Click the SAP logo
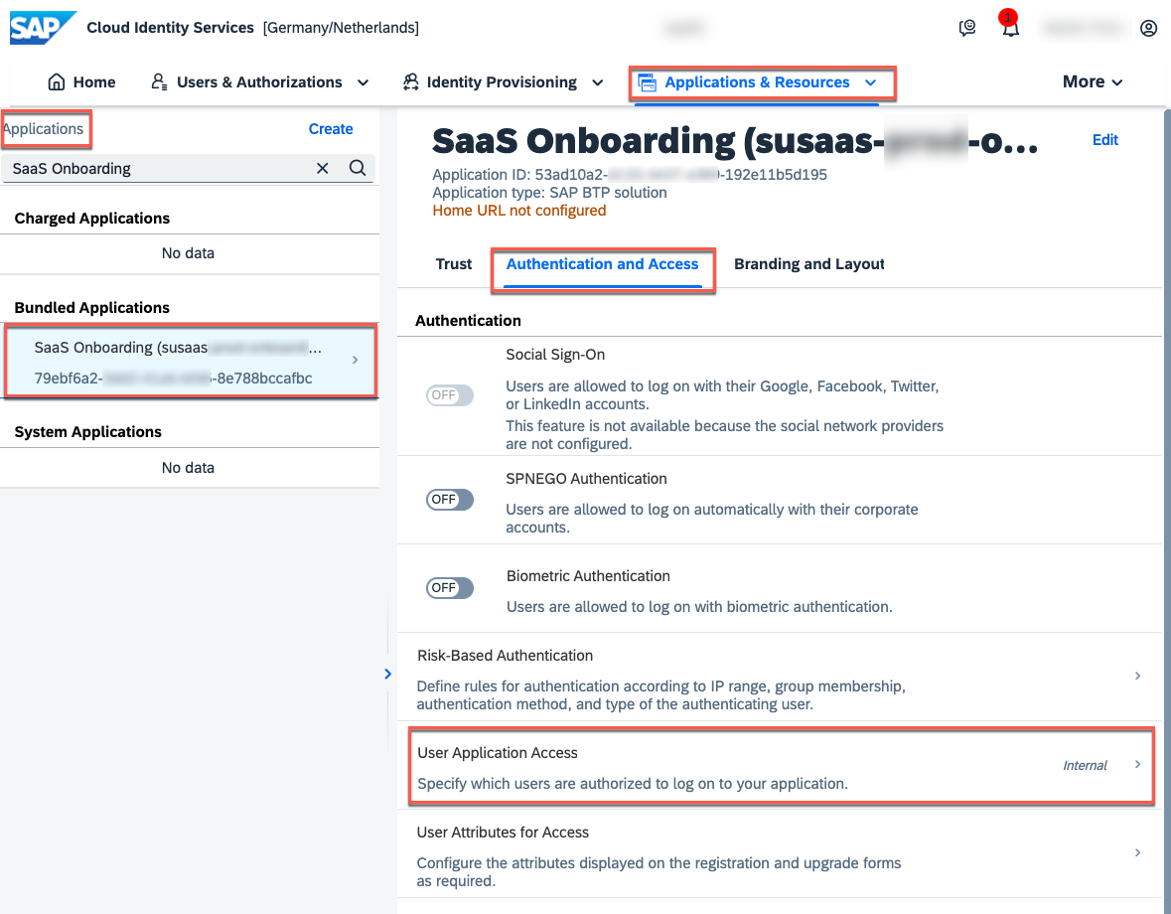1171x914 pixels. tap(42, 28)
